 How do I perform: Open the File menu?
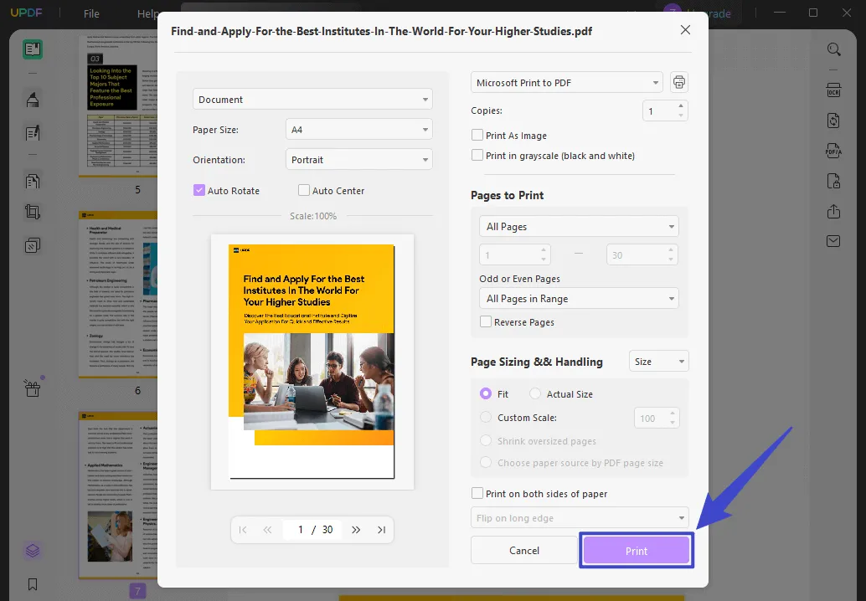click(x=90, y=13)
